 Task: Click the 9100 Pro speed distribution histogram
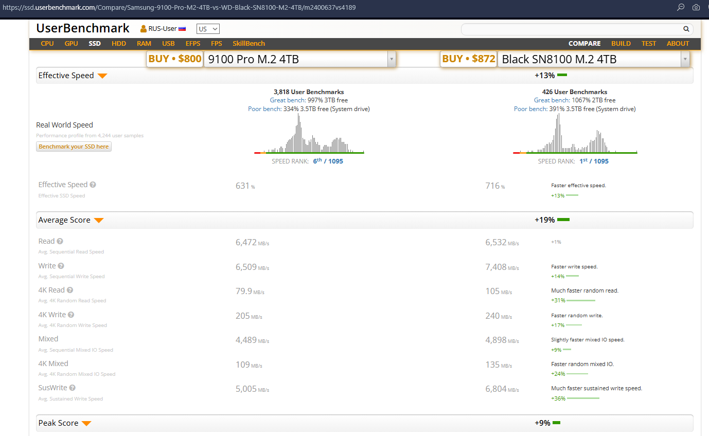[x=309, y=133]
